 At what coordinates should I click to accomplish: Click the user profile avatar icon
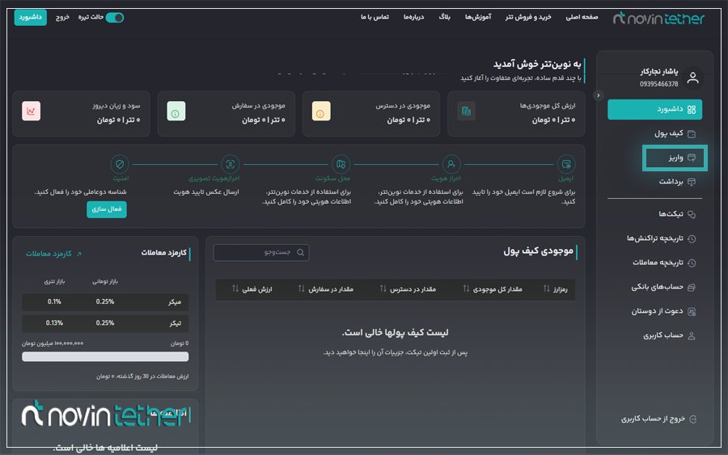692,78
